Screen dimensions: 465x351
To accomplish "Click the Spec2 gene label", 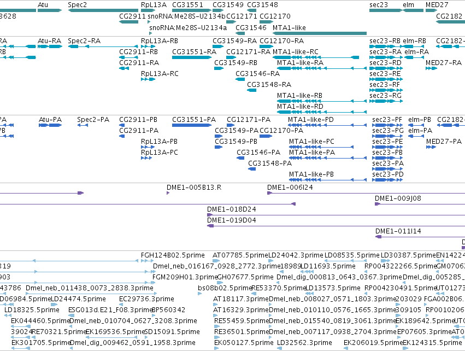I will click(x=77, y=5).
